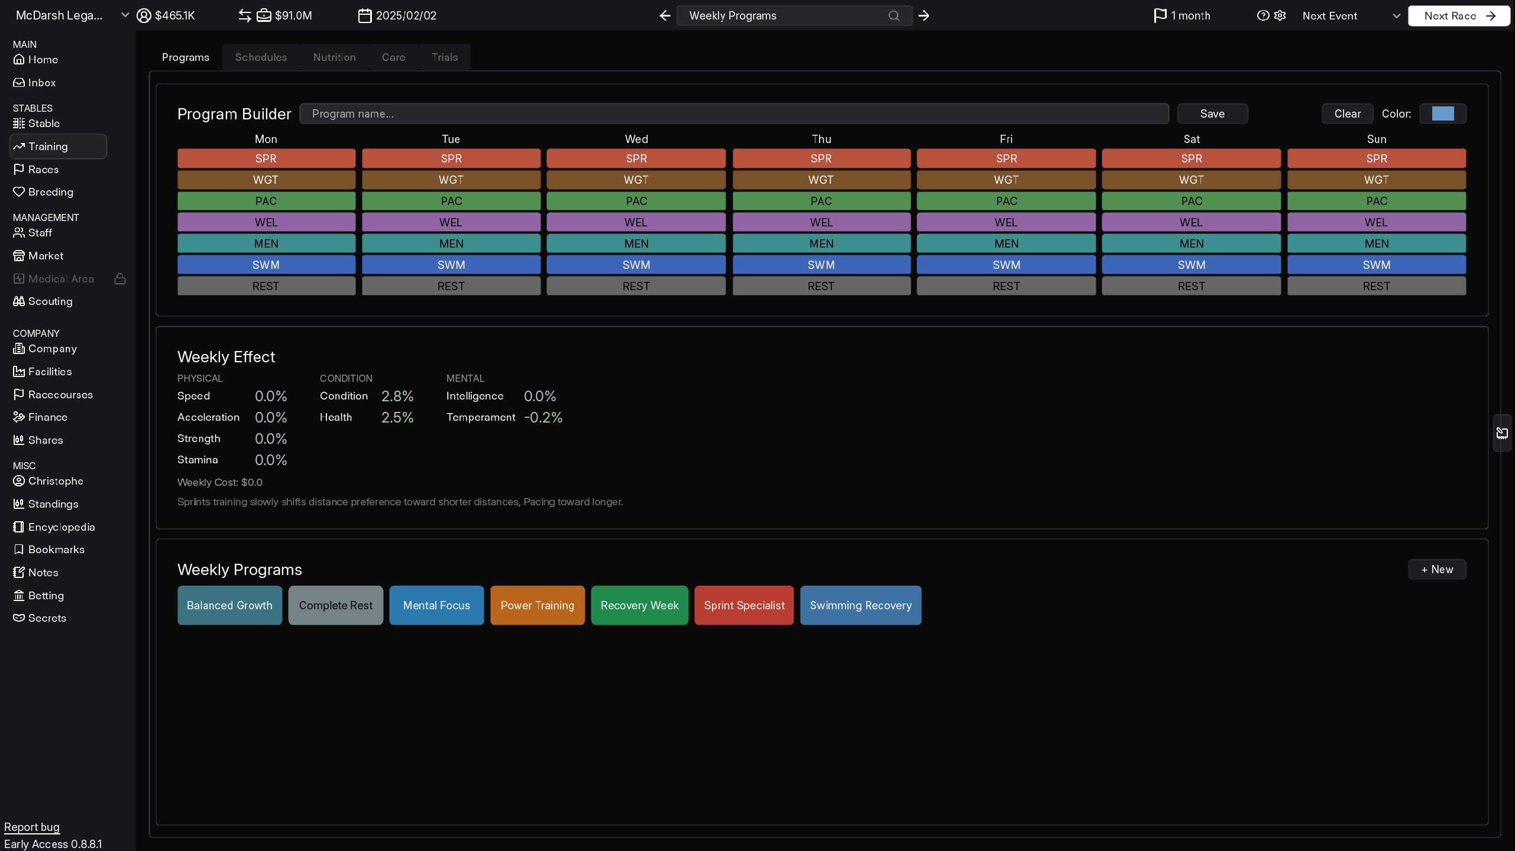Toggle Sunday REST block
The image size is (1515, 851).
tap(1376, 286)
